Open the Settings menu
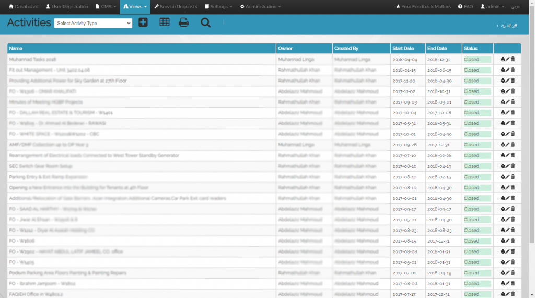This screenshot has width=535, height=298. (218, 7)
